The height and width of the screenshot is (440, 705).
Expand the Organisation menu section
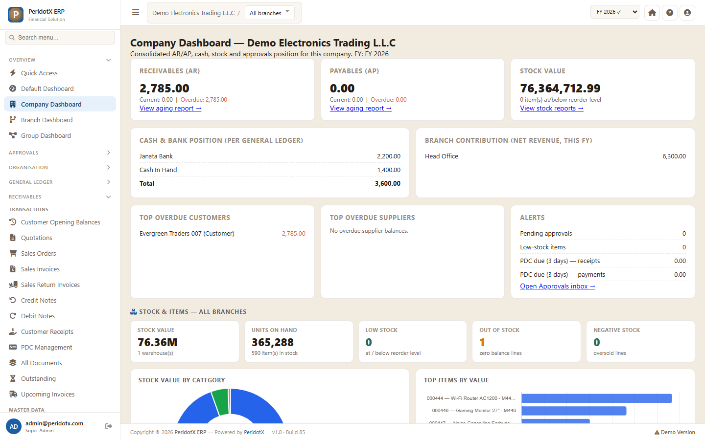pyautogui.click(x=60, y=167)
